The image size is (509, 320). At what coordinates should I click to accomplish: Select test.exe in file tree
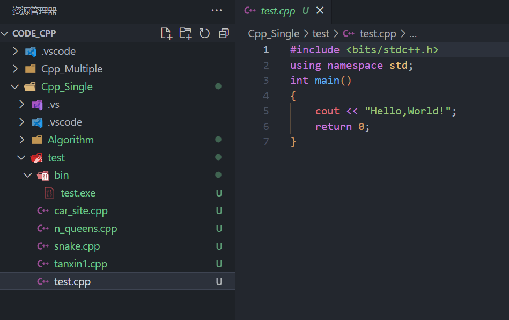click(117, 193)
